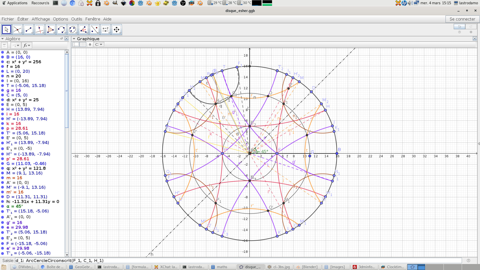Select the Segment between two points tool
Image resolution: width=480 pixels, height=270 pixels.
click(x=28, y=29)
